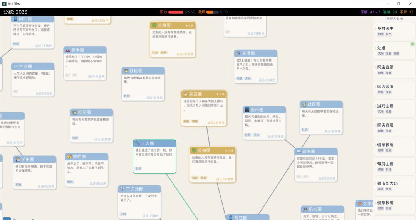Maximize the 他人即岛 window
The height and width of the screenshot is (220, 416).
(399, 4)
